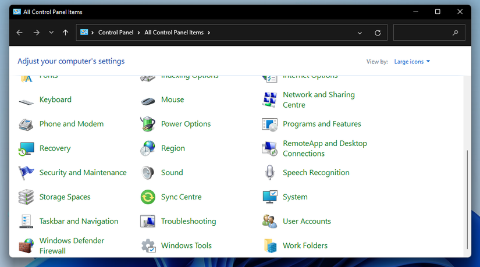Click the search magnifier icon
Image resolution: width=480 pixels, height=267 pixels.
tap(456, 33)
